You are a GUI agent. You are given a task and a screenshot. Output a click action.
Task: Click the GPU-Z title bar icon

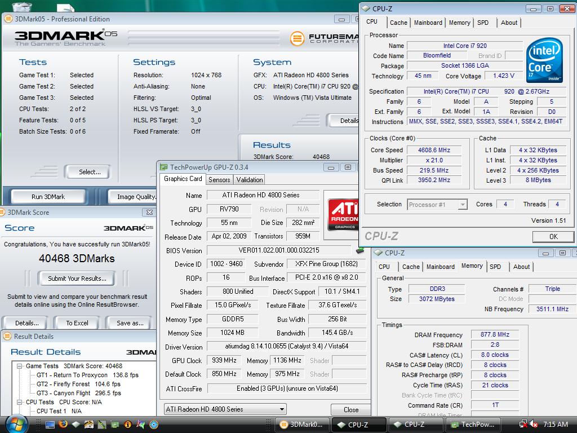[x=163, y=167]
